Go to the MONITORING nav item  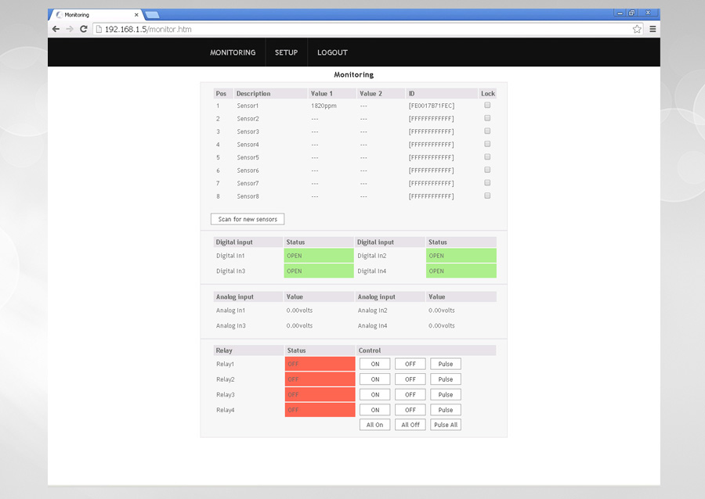[x=233, y=52]
